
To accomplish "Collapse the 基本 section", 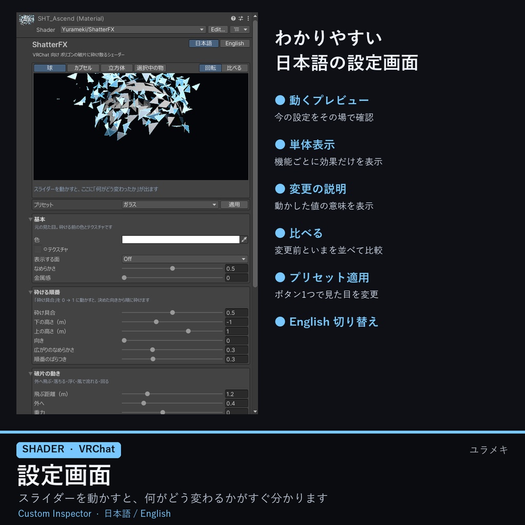I will [x=30, y=219].
